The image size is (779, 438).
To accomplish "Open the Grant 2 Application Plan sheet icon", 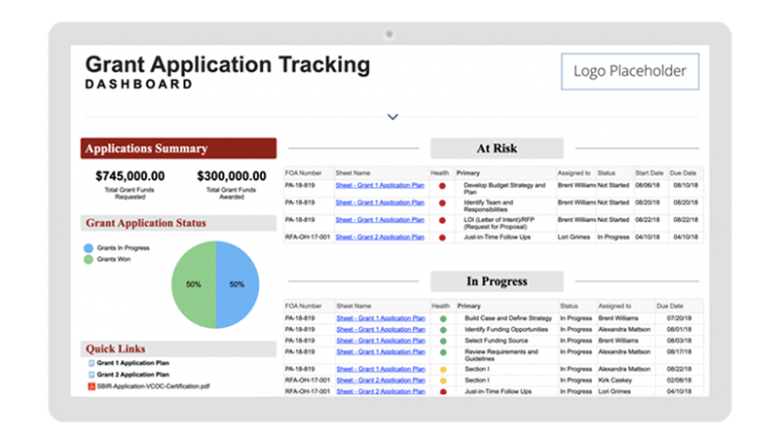I will pyautogui.click(x=92, y=375).
